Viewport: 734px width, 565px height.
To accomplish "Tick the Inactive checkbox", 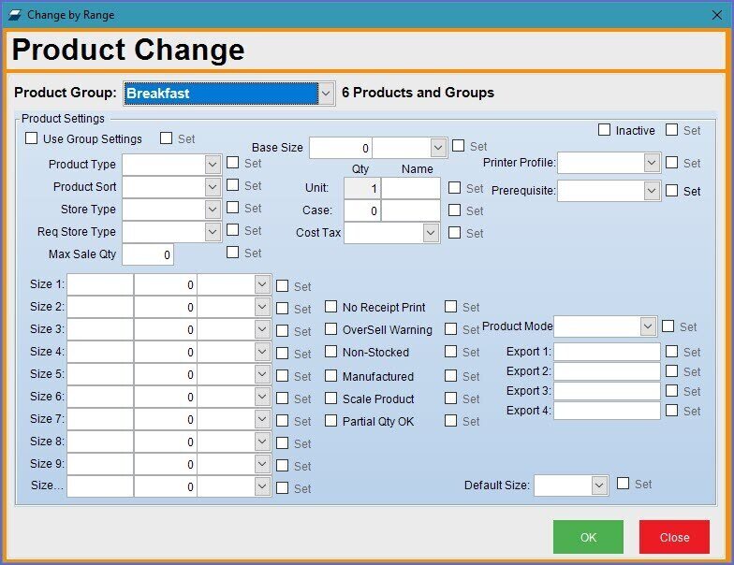I will [x=604, y=130].
